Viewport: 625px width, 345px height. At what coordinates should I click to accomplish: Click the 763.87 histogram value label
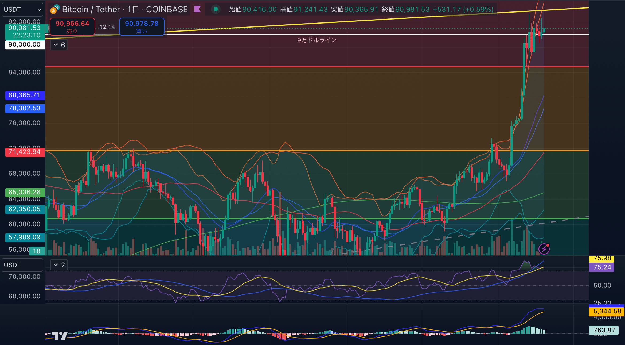(x=604, y=330)
